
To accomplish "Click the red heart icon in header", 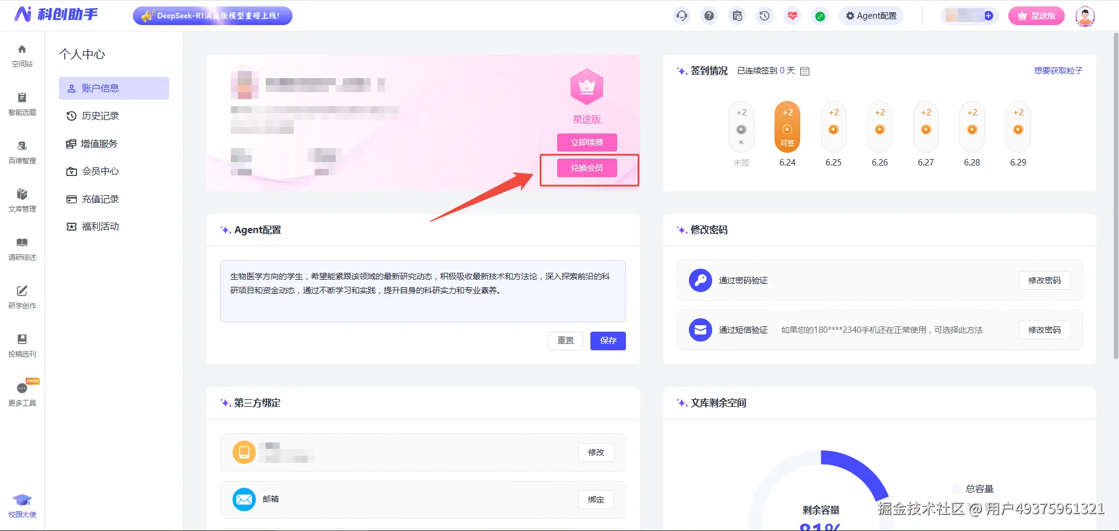I will (793, 16).
